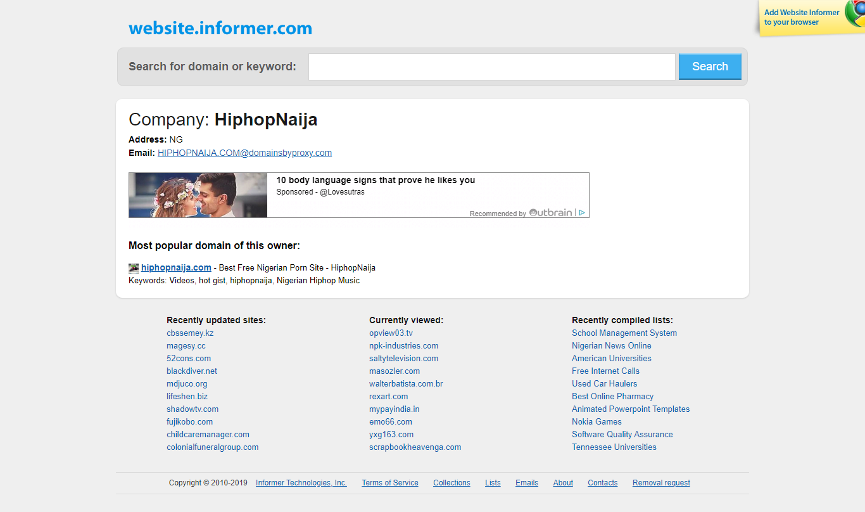
Task: Focus the domain or keyword search field
Action: pos(492,67)
